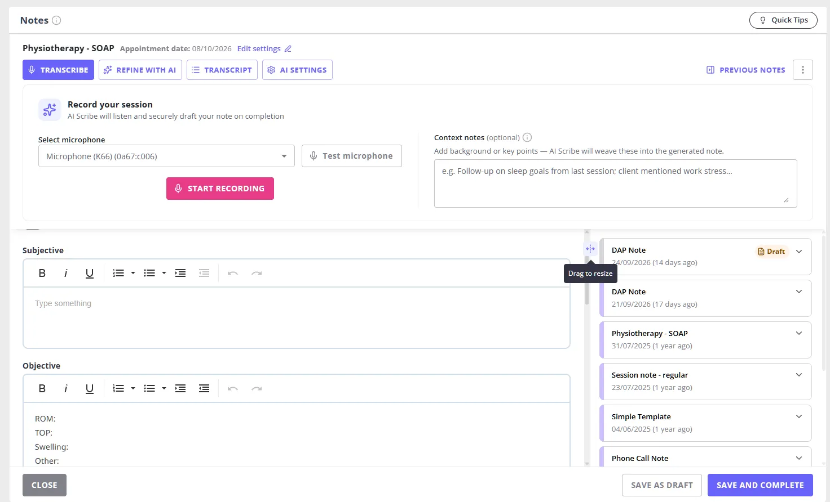The height and width of the screenshot is (502, 830).
Task: Toggle the Previous Notes panel
Action: (x=745, y=70)
